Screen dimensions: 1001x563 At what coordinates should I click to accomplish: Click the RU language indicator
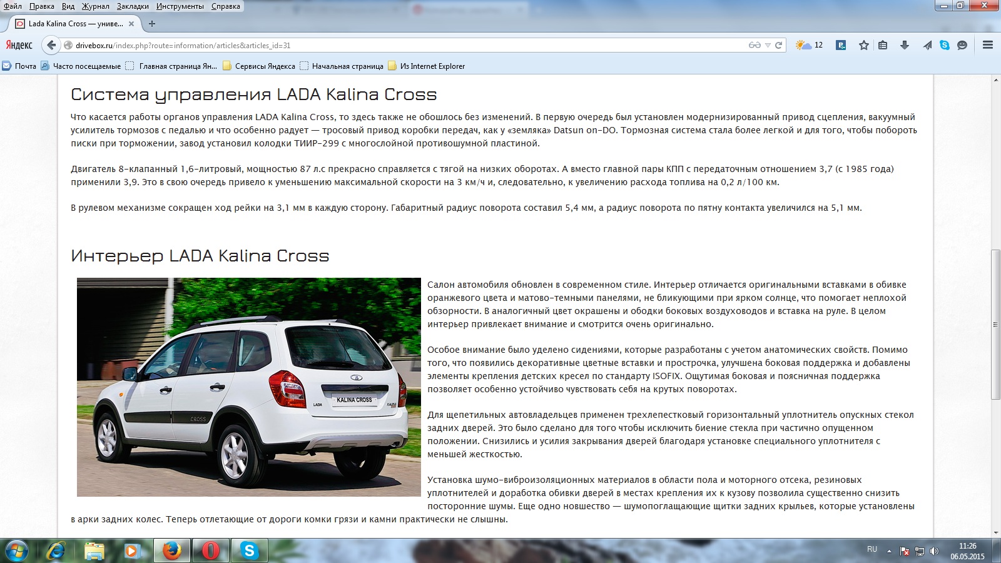tap(872, 549)
